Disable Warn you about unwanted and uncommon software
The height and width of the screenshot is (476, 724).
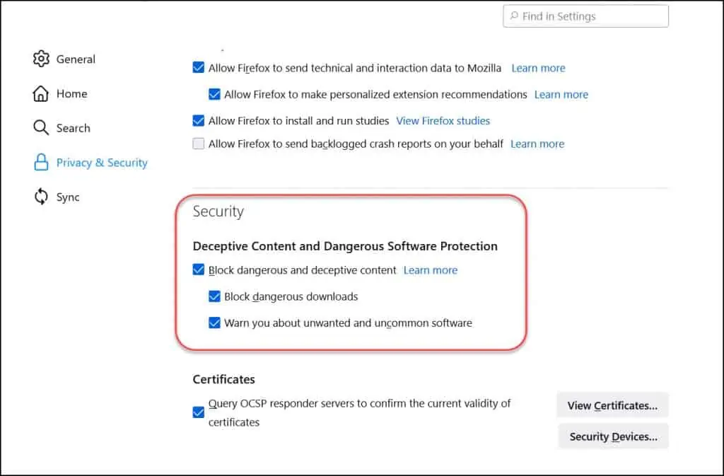[214, 323]
